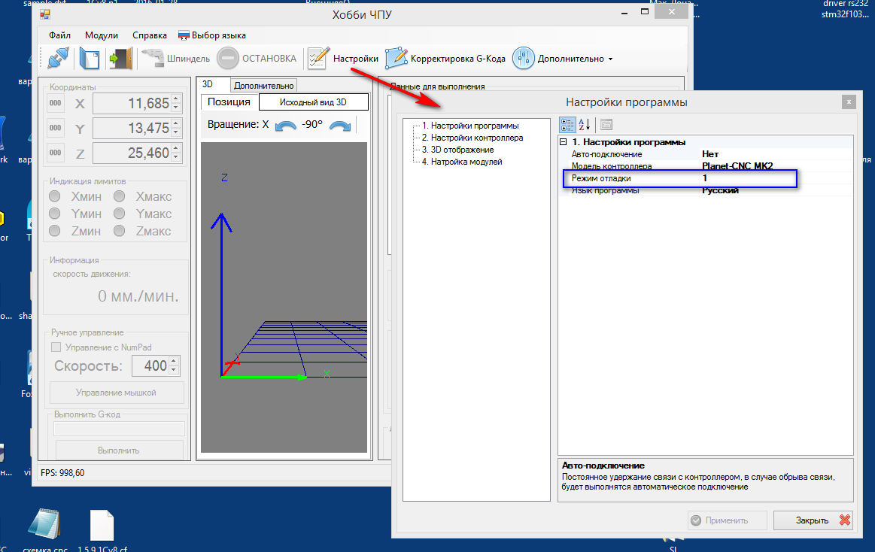Select 4. Натройка модулей in tree

point(461,162)
